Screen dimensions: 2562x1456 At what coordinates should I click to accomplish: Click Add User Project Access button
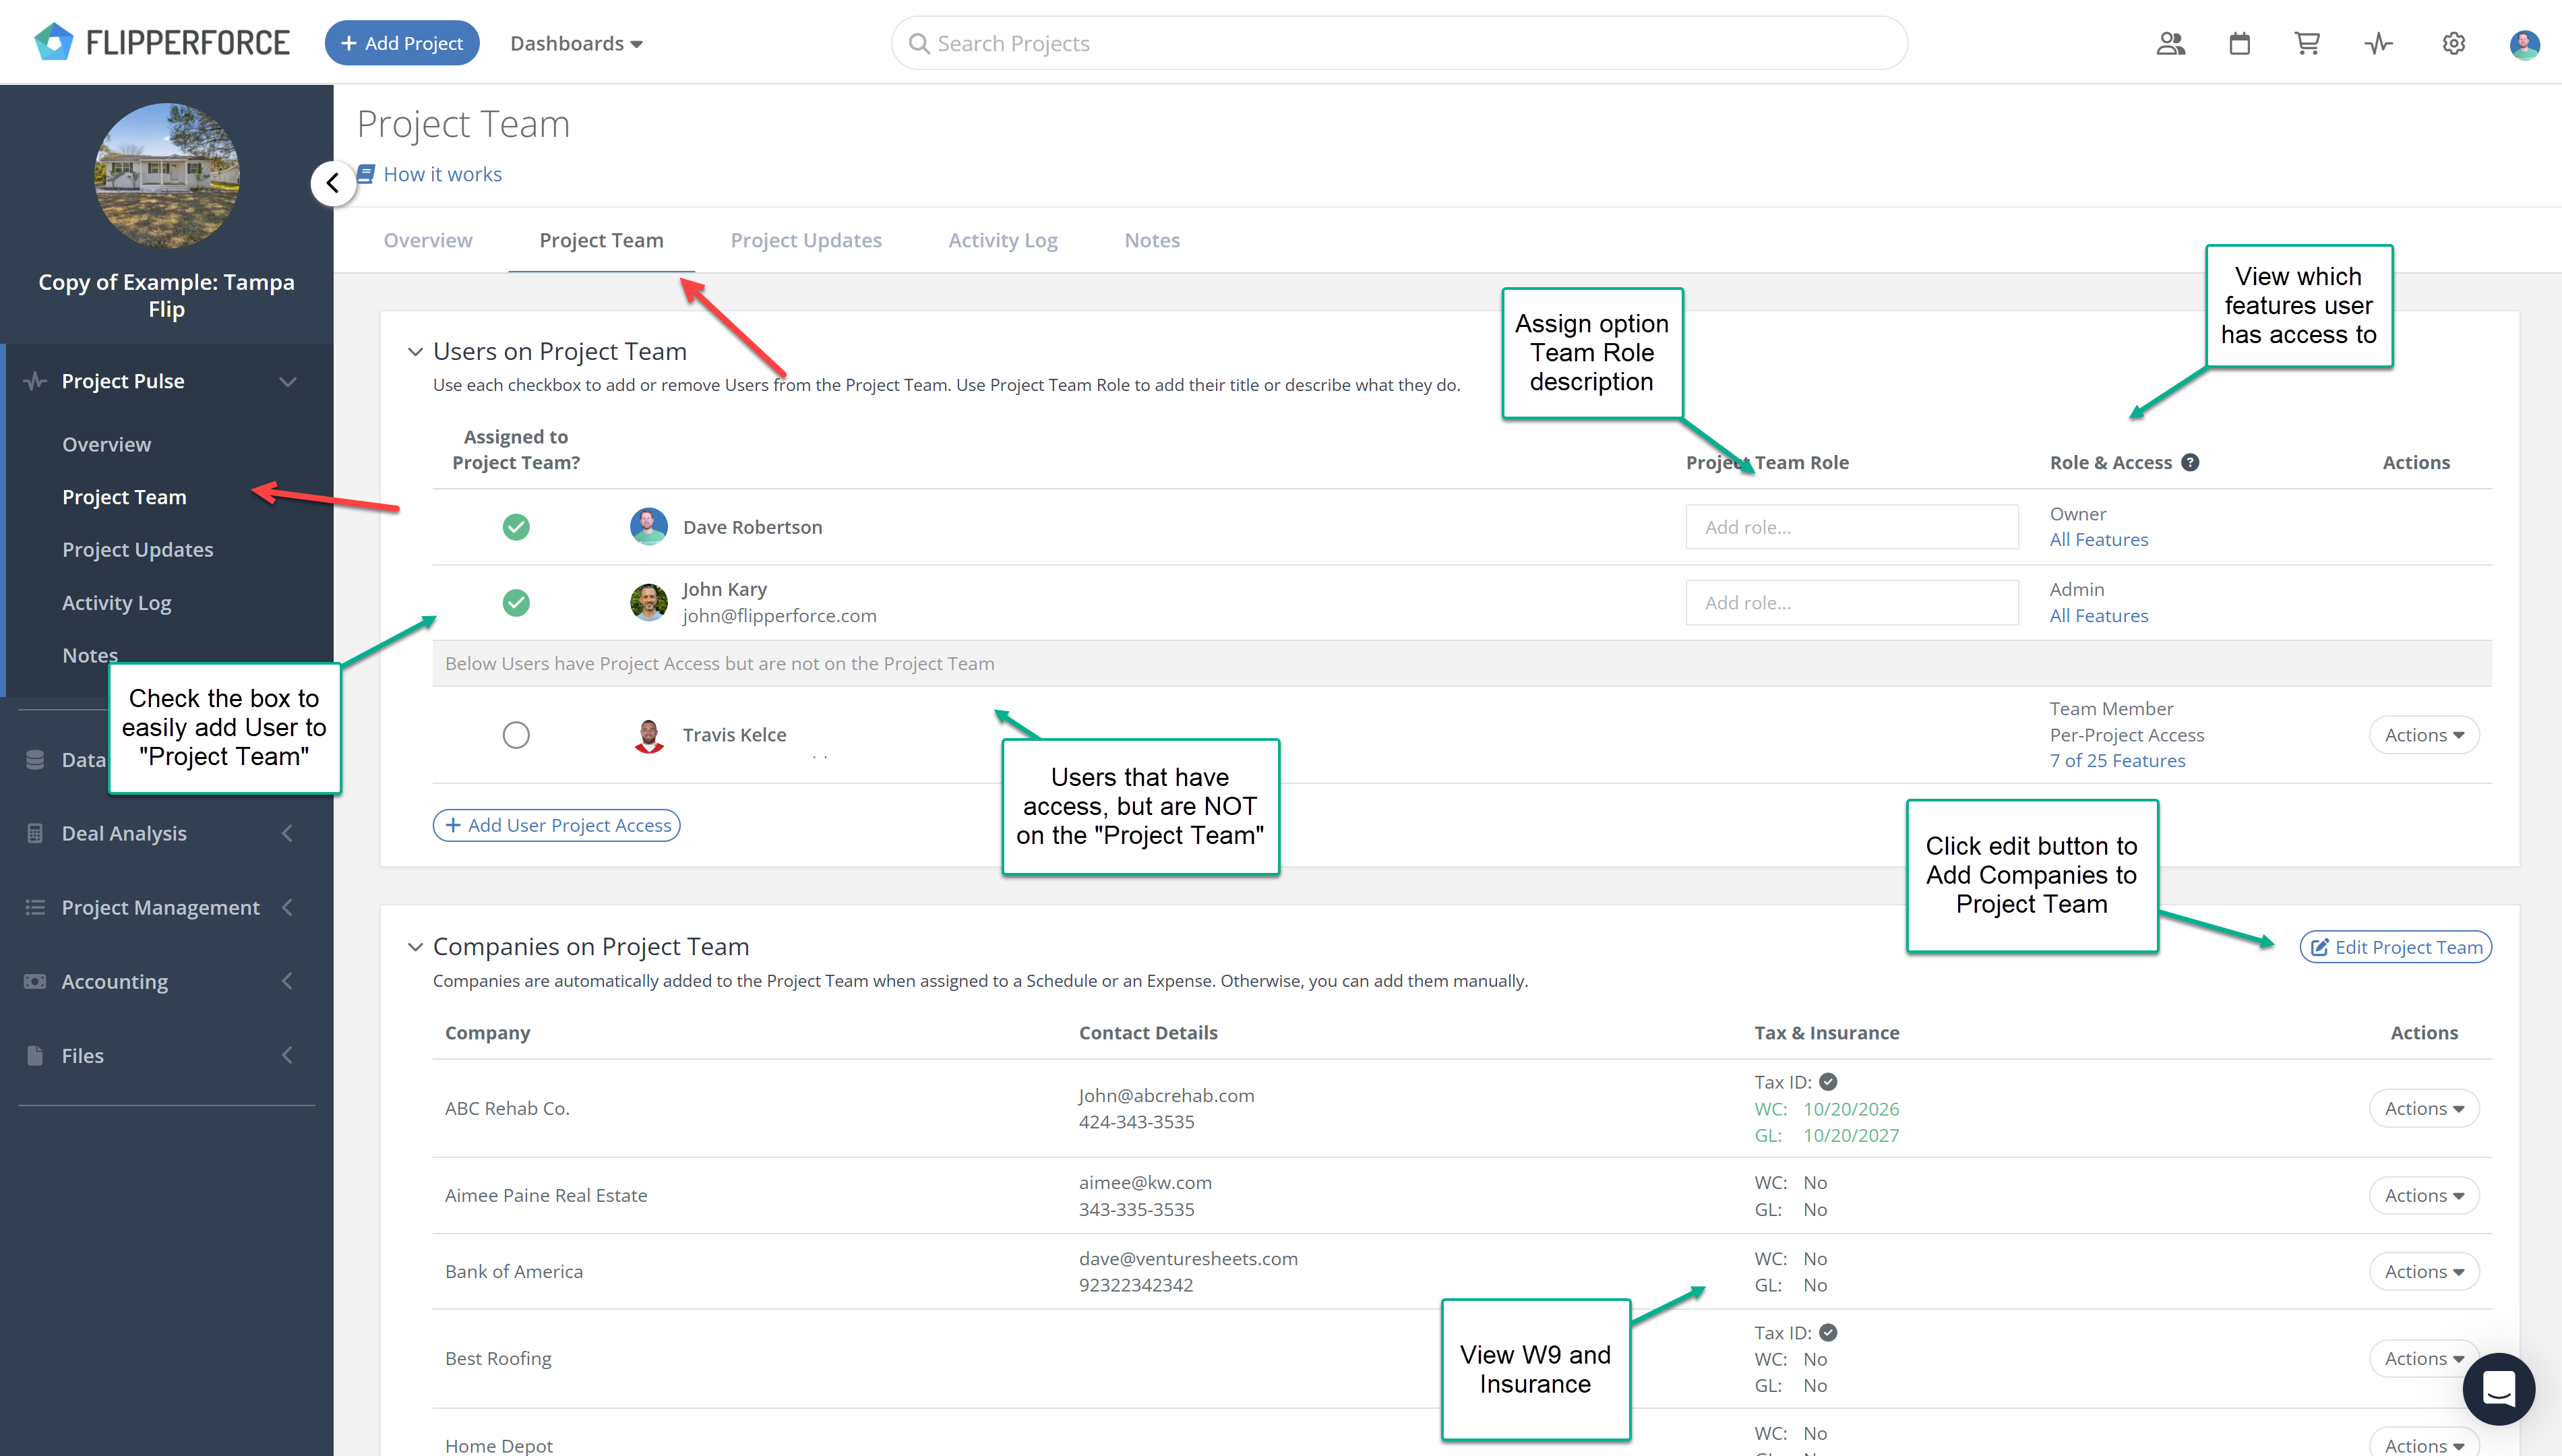tap(557, 825)
